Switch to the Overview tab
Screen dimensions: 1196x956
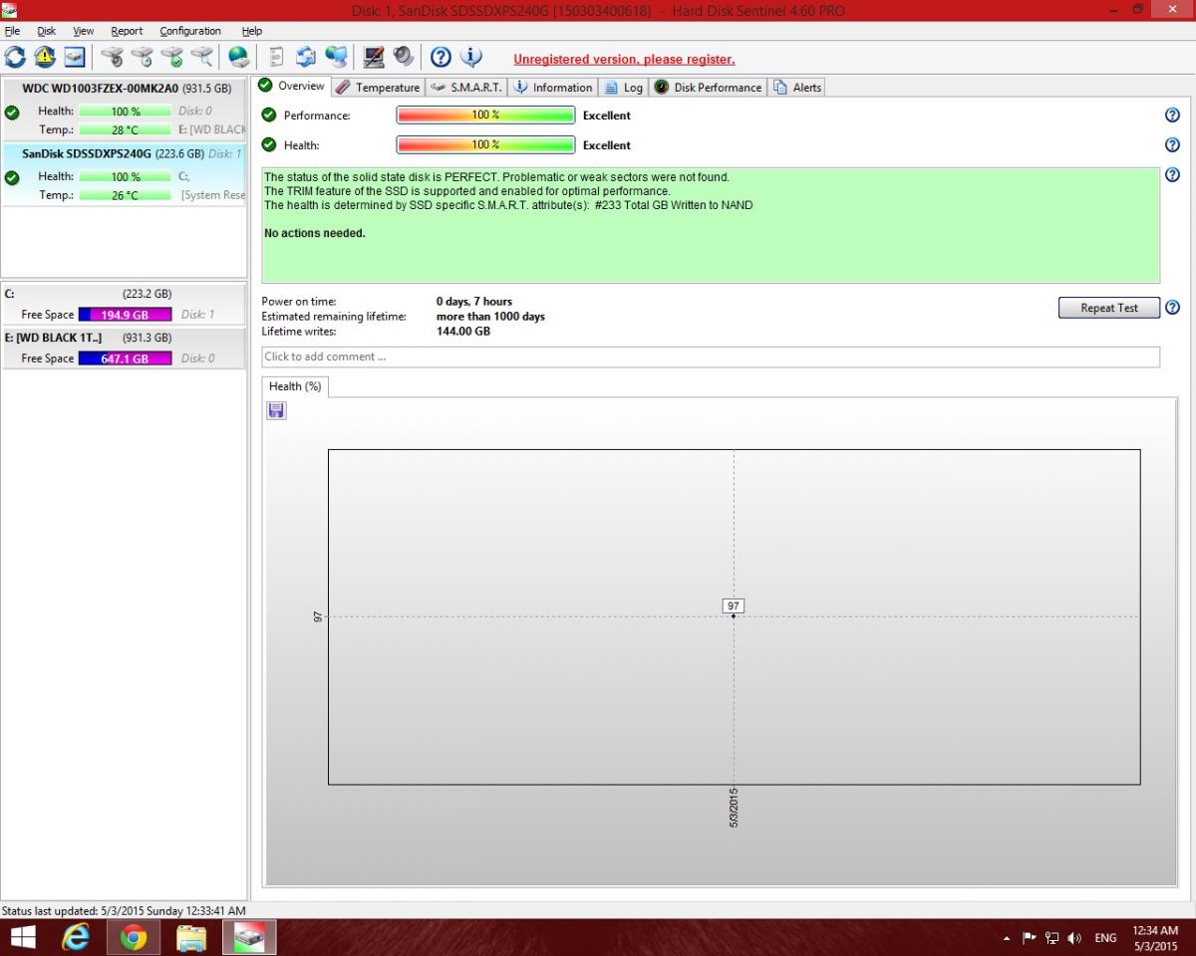pos(291,87)
